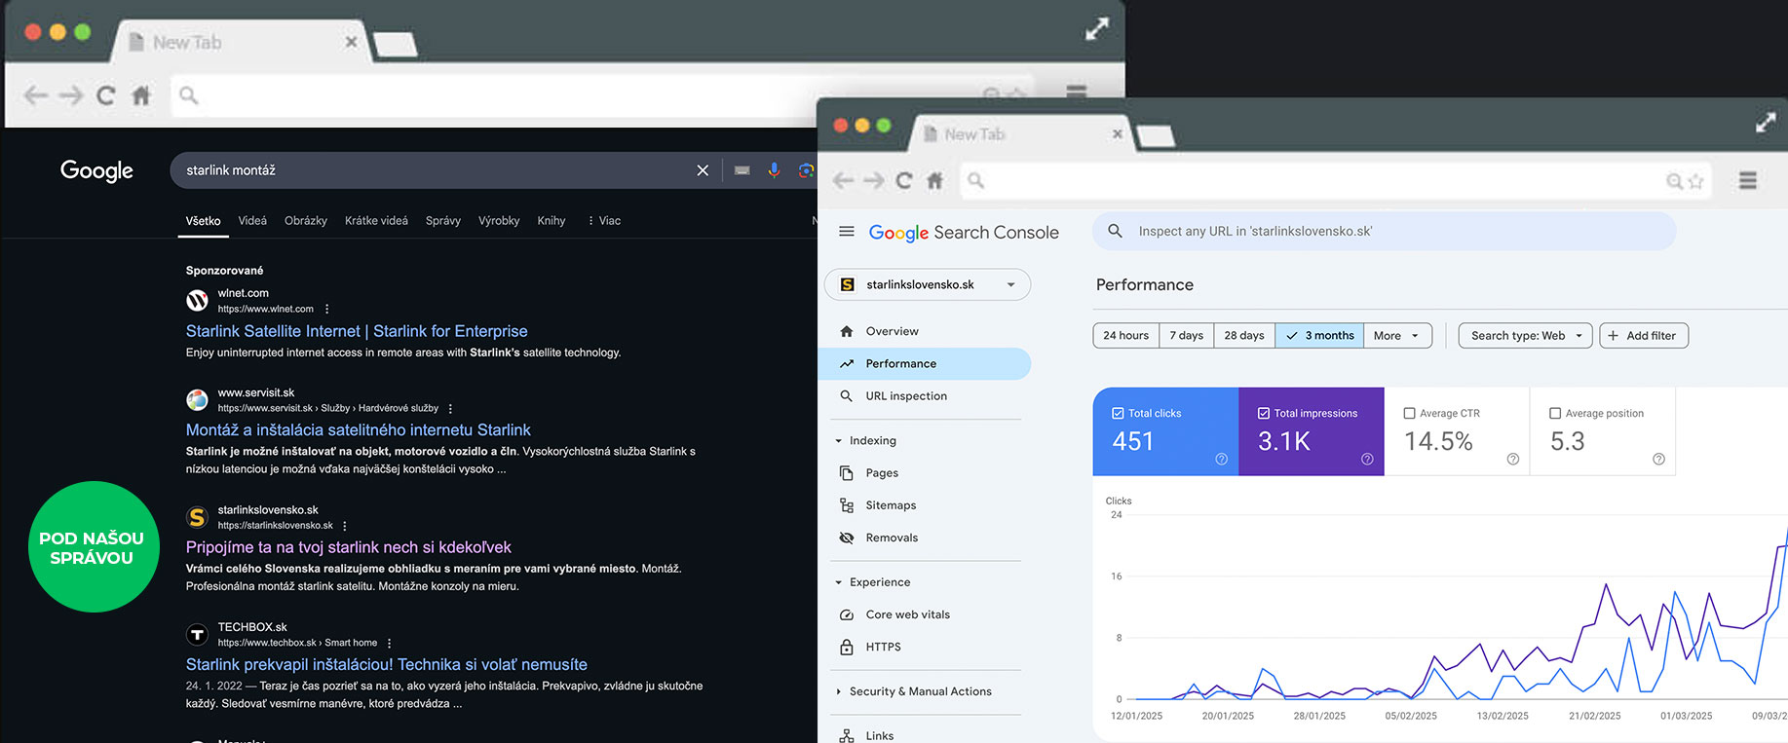Bookmark page with star icon in right browser

pyautogui.click(x=1696, y=181)
